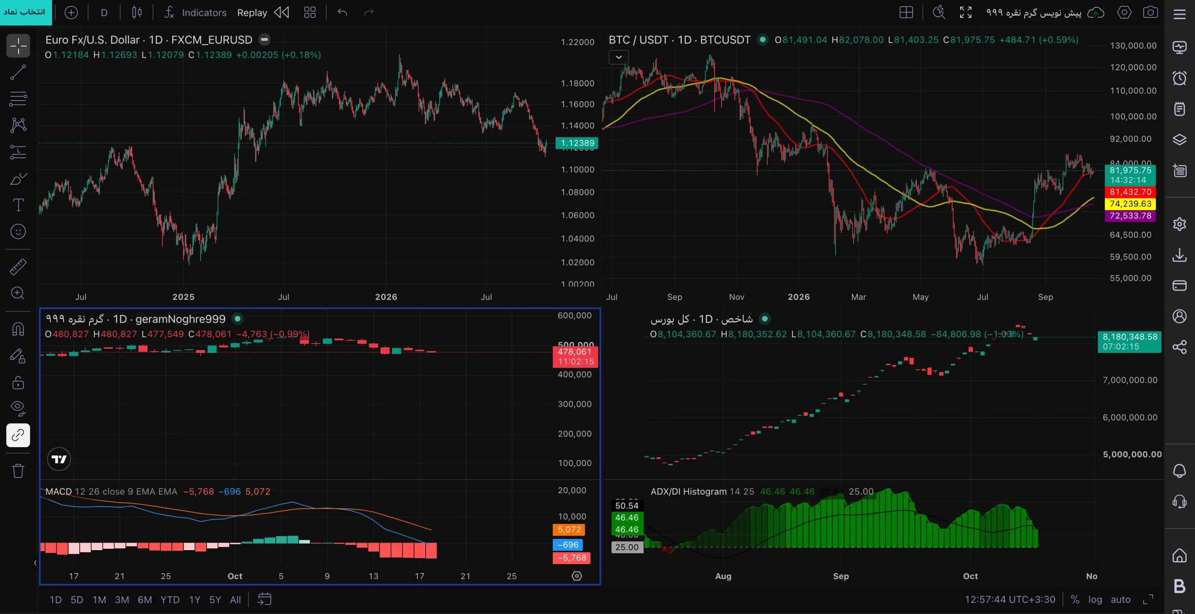Open the alerts clock icon in right sidebar
Image resolution: width=1195 pixels, height=614 pixels.
point(1180,78)
